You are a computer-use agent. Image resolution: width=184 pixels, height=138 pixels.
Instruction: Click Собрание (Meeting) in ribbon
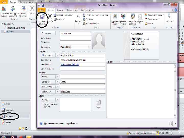[88, 19]
